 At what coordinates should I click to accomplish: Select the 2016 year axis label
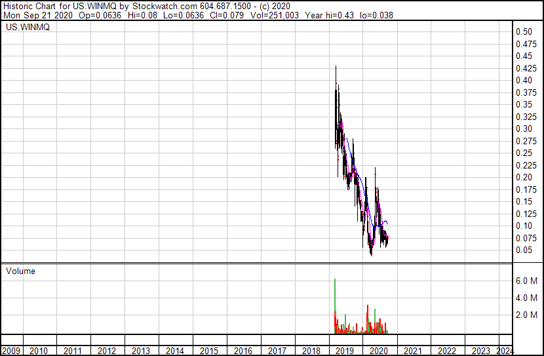[243, 351]
